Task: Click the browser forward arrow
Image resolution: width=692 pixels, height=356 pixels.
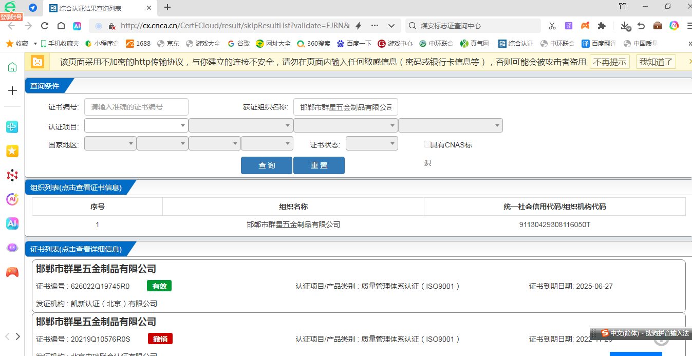Action: (28, 26)
